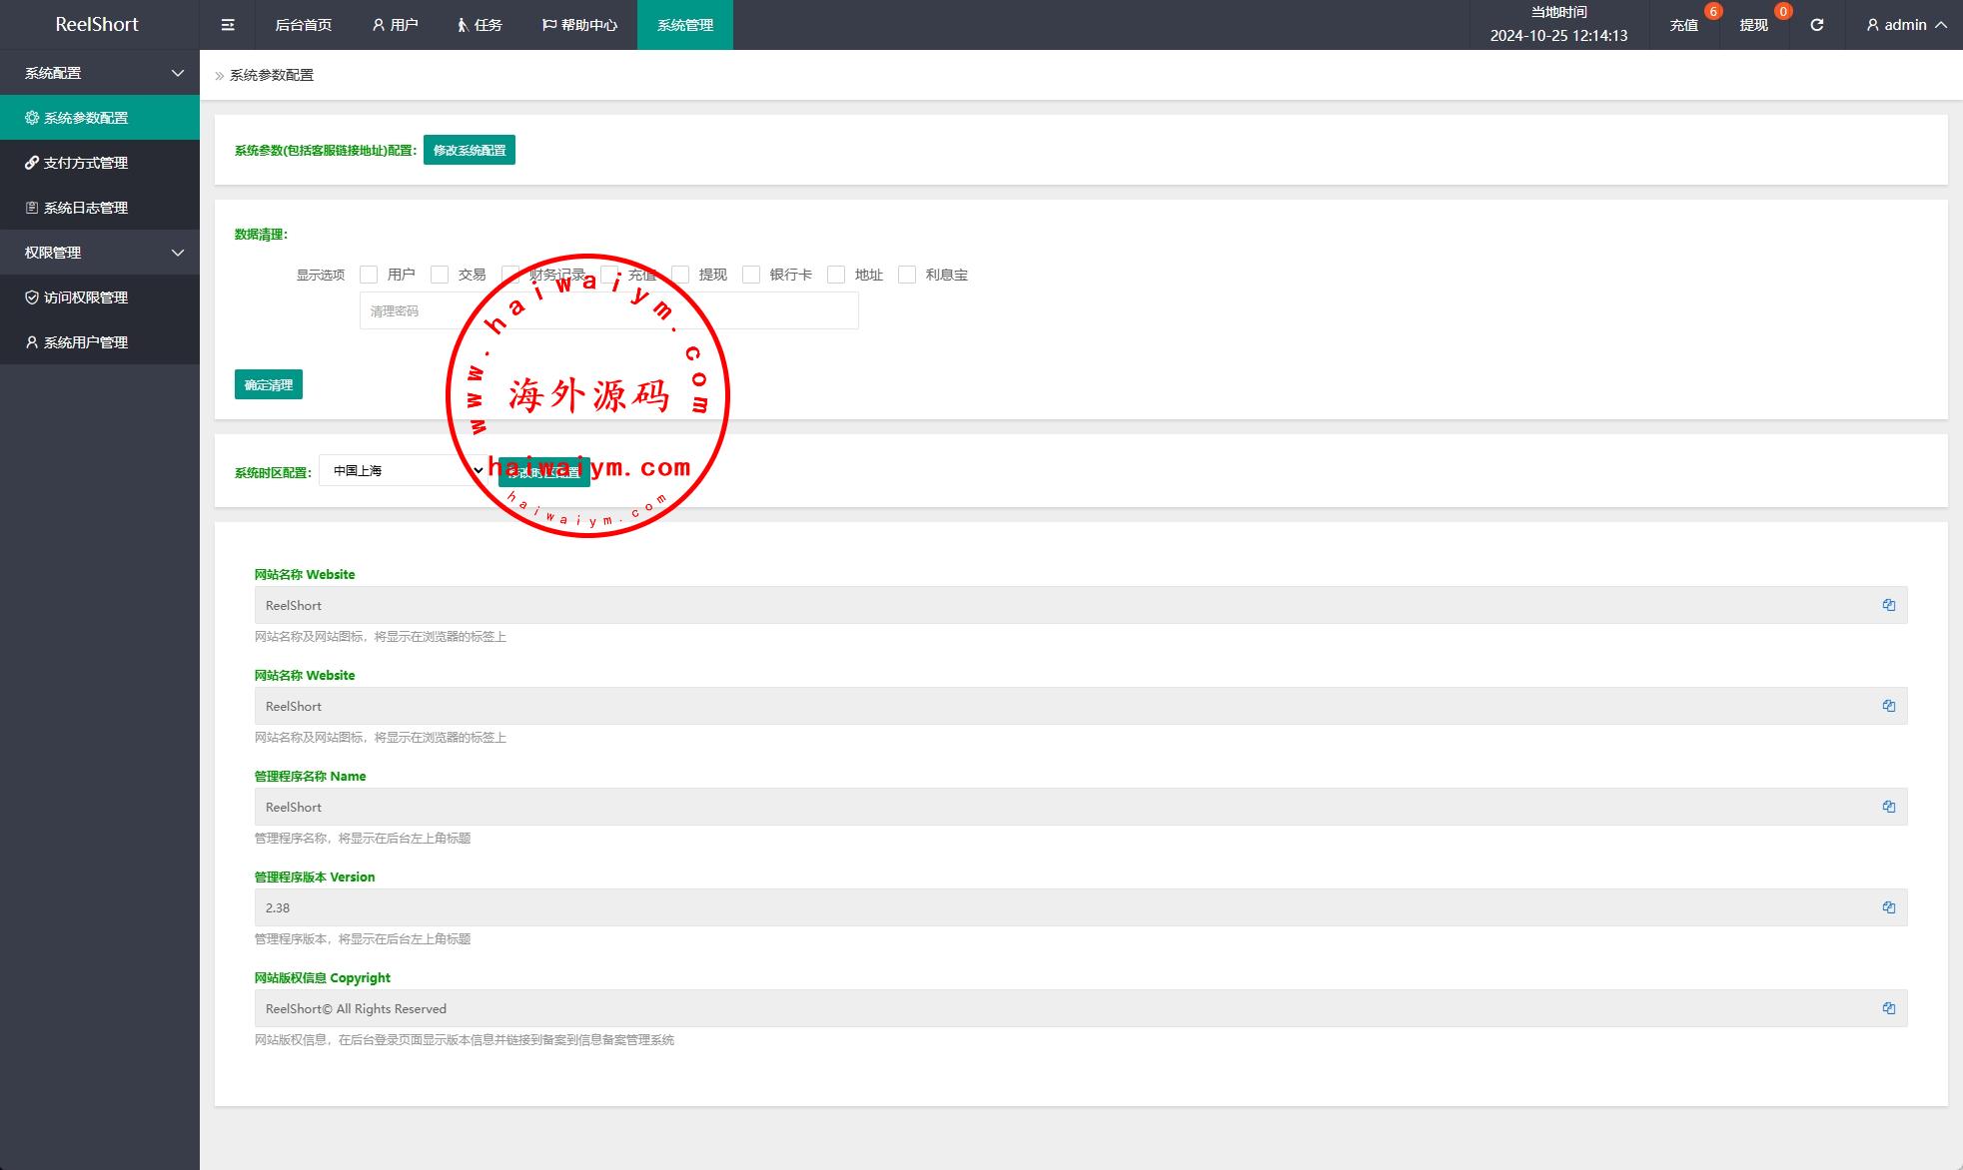Click the sidebar collapse hamburger icon
The width and height of the screenshot is (1963, 1170).
[x=228, y=25]
